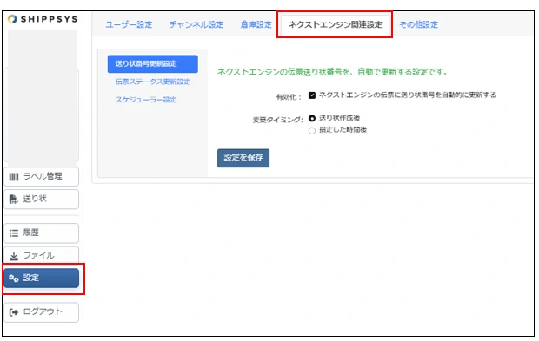The height and width of the screenshot is (341, 539).
Task: Click the PDF document icon beside 送り状
Action: point(13,200)
